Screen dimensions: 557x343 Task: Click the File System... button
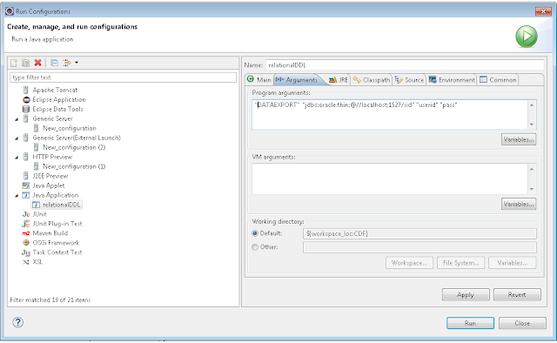point(460,263)
